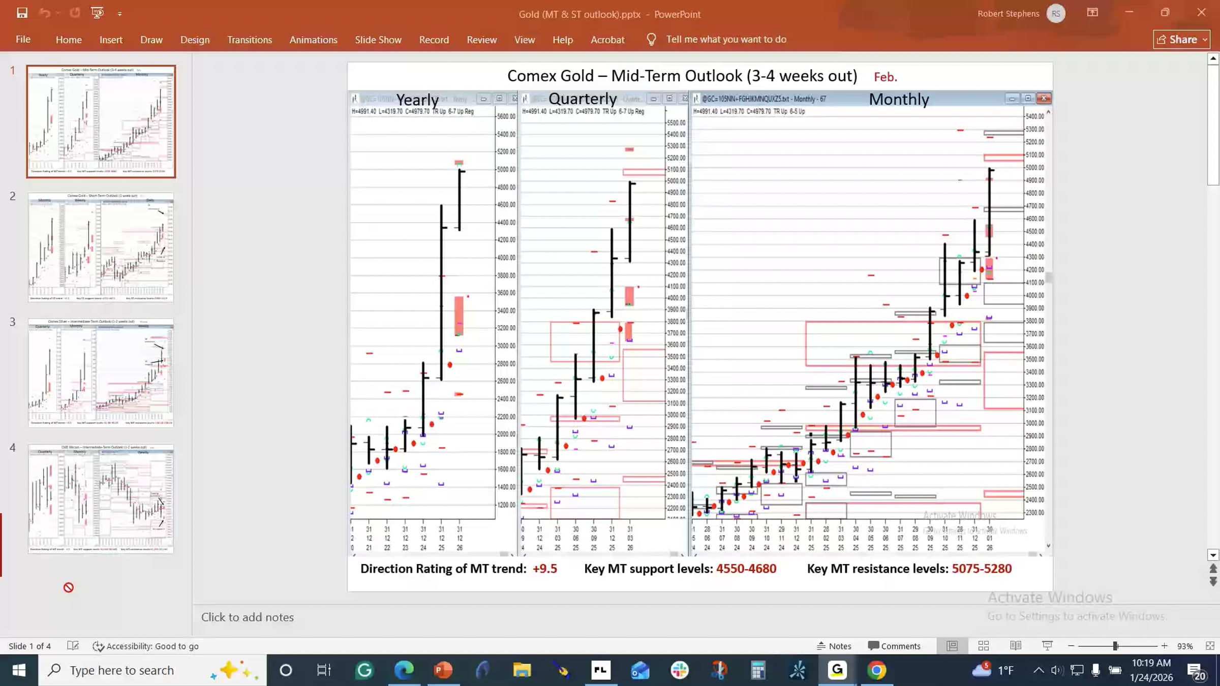
Task: Click the 93% zoom level
Action: point(1185,646)
